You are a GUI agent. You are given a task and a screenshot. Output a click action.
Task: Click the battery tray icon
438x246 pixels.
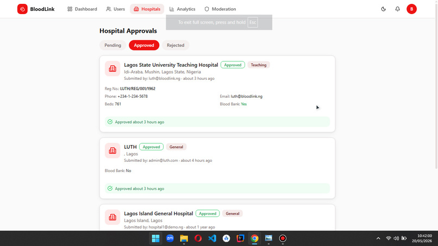click(404, 238)
